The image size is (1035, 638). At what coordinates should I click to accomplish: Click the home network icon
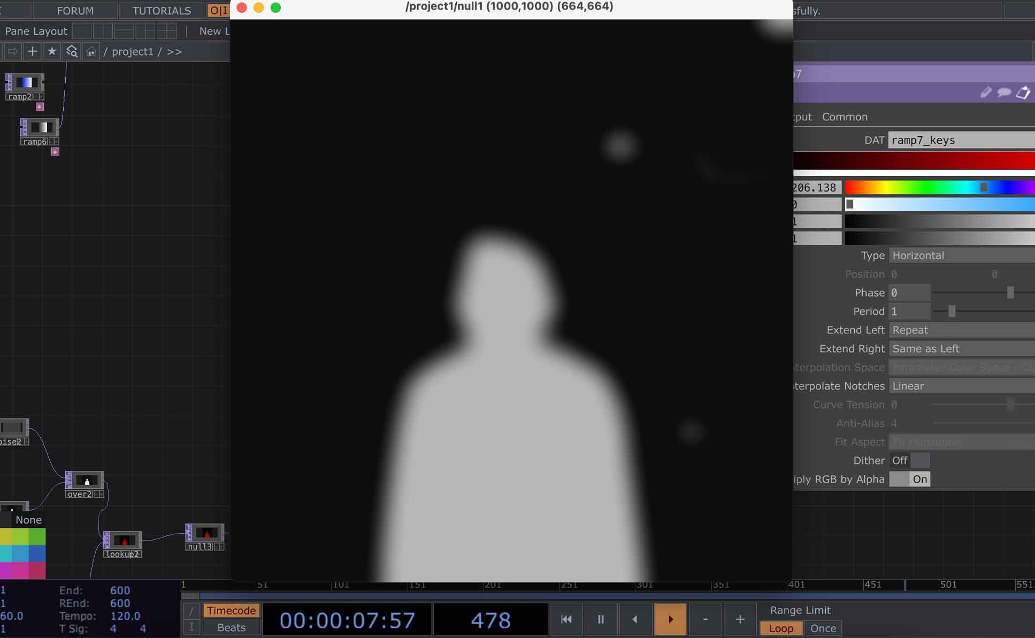(x=91, y=51)
